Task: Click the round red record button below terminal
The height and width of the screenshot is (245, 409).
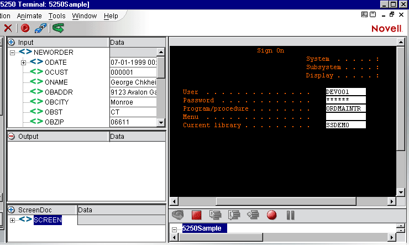Action: point(271,215)
